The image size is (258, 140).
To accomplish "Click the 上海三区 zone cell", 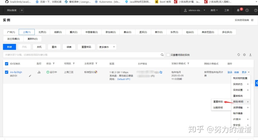I will [69, 72].
